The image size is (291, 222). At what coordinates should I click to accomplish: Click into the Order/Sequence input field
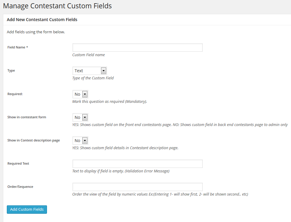[x=138, y=187]
